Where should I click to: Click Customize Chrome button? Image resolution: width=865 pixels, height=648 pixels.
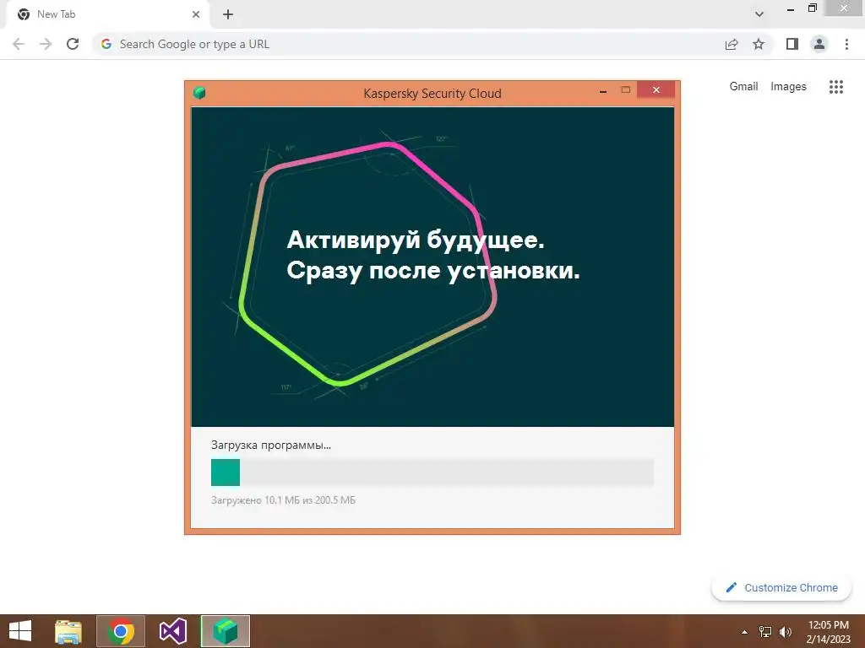click(x=781, y=587)
